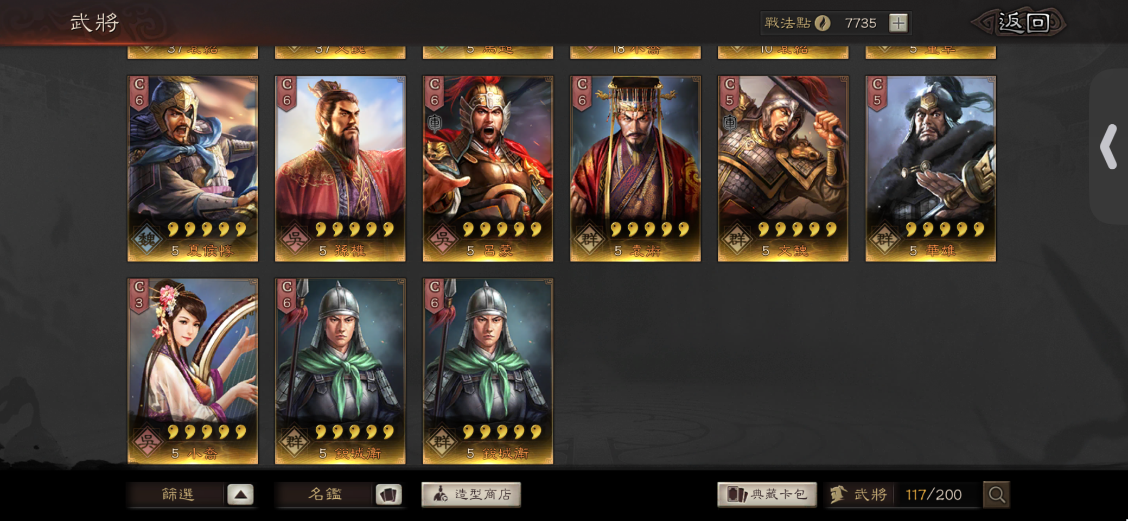Click the 魏 faction emblem on 夏侯惇
Screen dimensions: 1128x521
147,239
